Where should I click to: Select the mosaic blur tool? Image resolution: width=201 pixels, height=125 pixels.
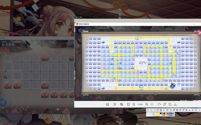(161, 110)
